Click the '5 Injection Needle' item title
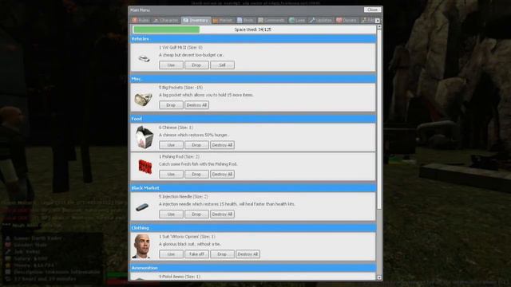Viewport: 511px width, 287px height. [x=183, y=197]
